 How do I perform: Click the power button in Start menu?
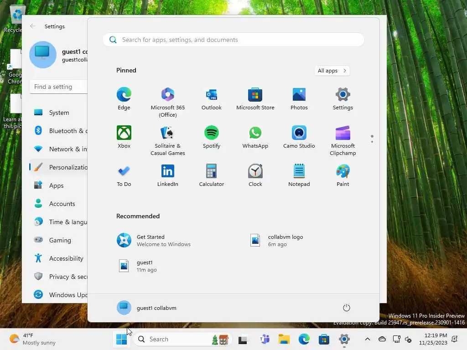tap(347, 308)
